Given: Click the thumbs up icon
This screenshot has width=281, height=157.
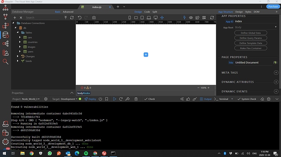Looking at the screenshot, I should (x=188, y=99).
